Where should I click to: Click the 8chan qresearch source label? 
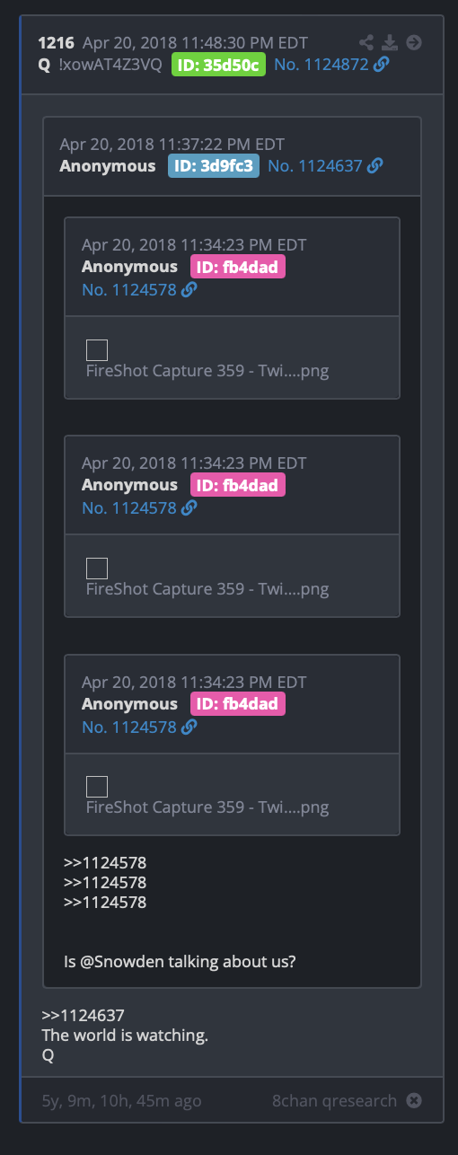335,1100
